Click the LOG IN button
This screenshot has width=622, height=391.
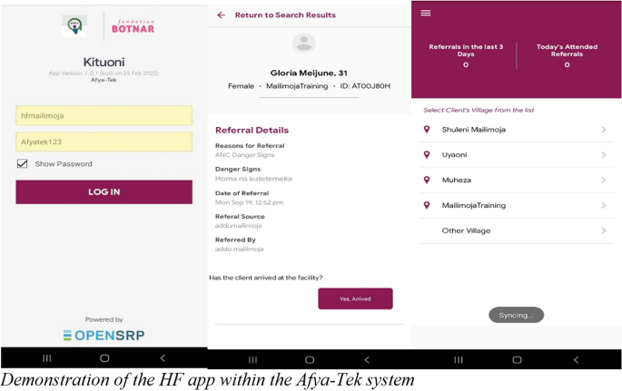coord(104,192)
